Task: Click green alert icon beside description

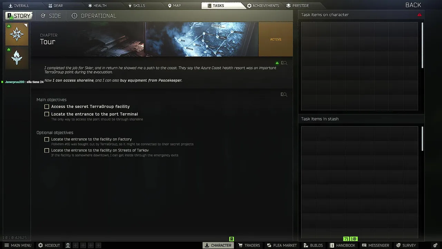Action: tap(277, 63)
